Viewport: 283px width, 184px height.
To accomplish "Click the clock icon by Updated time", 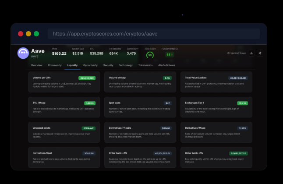I will [x=228, y=53].
